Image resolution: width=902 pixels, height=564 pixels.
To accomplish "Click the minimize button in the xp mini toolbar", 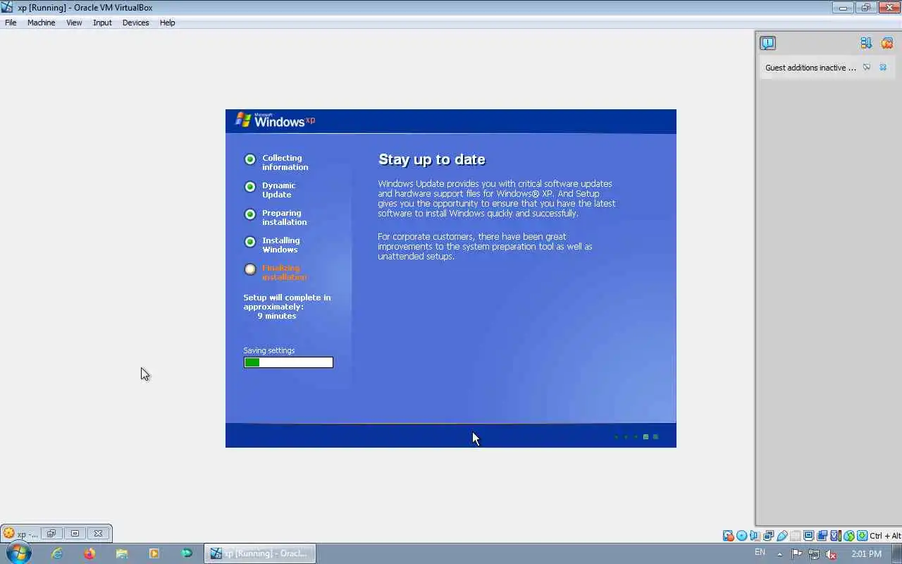I will [75, 534].
